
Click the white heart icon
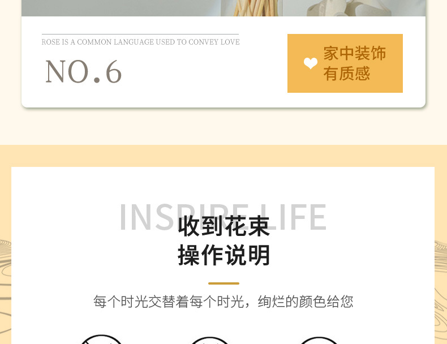tap(311, 63)
